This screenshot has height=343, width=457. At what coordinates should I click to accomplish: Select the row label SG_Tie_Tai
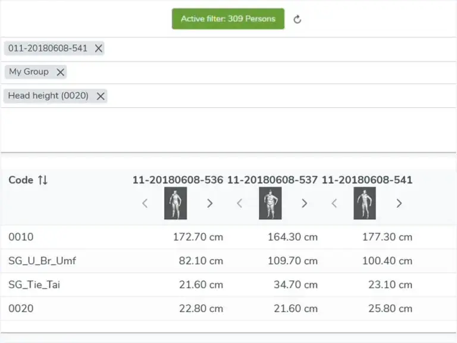click(x=34, y=285)
